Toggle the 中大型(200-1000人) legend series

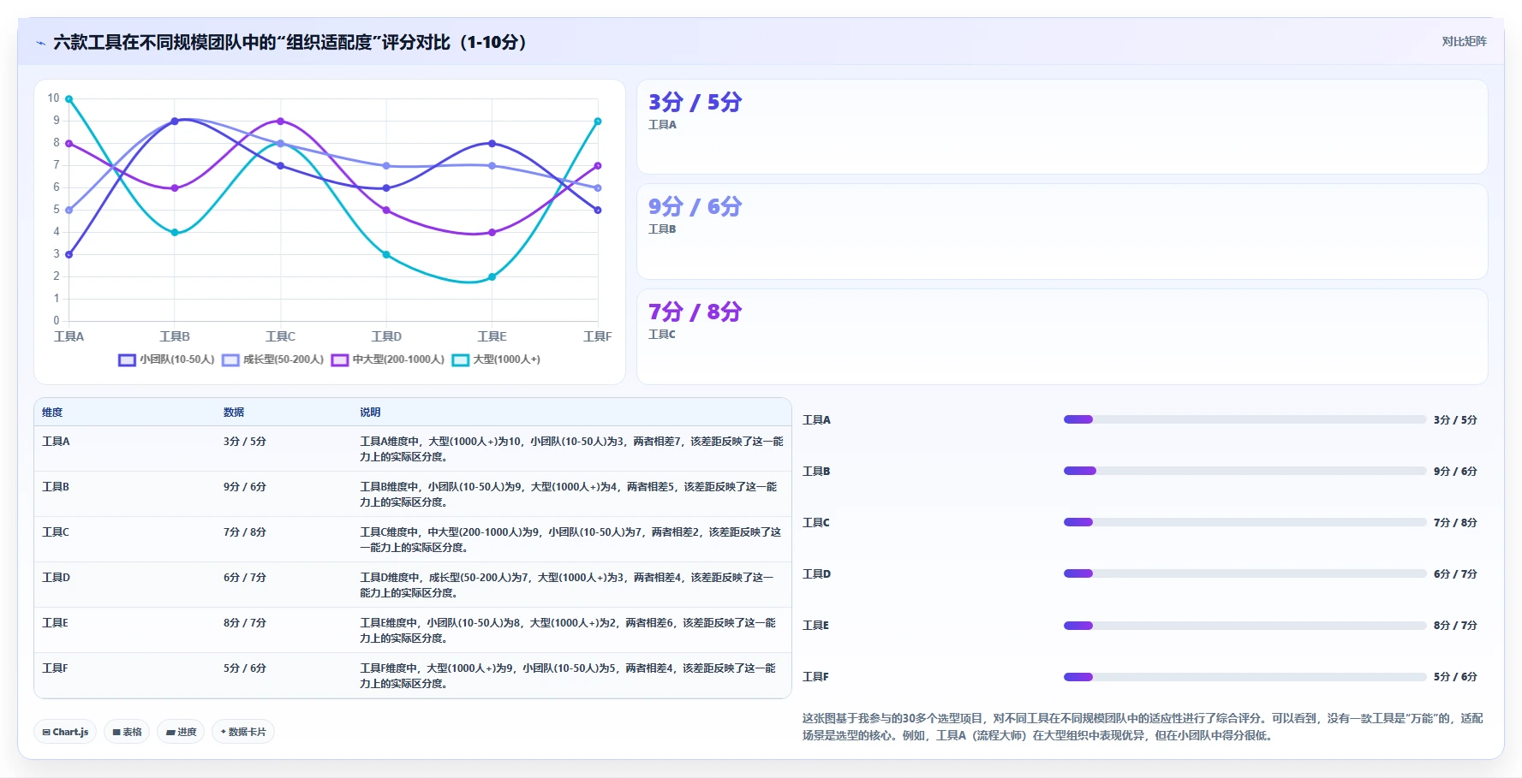pos(388,359)
